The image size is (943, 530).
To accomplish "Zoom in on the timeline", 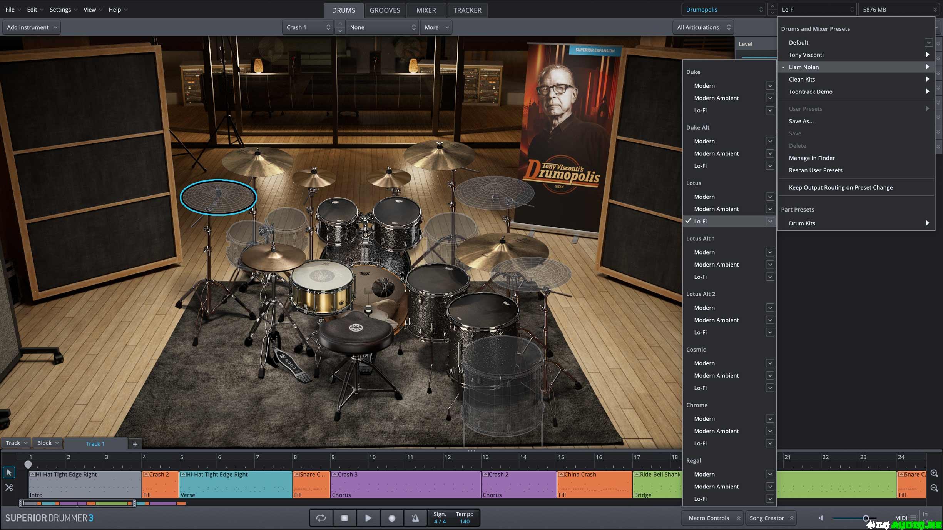I will pyautogui.click(x=934, y=473).
